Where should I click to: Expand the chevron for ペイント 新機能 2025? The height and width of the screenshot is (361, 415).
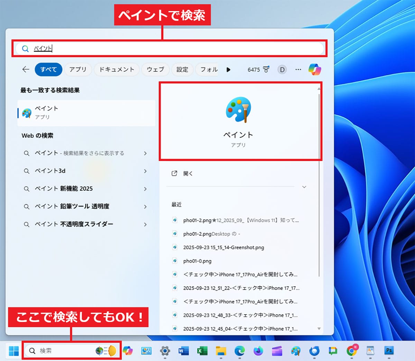tap(145, 189)
